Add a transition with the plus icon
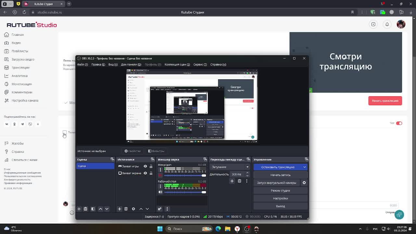This screenshot has height=234, width=416. coord(232,181)
